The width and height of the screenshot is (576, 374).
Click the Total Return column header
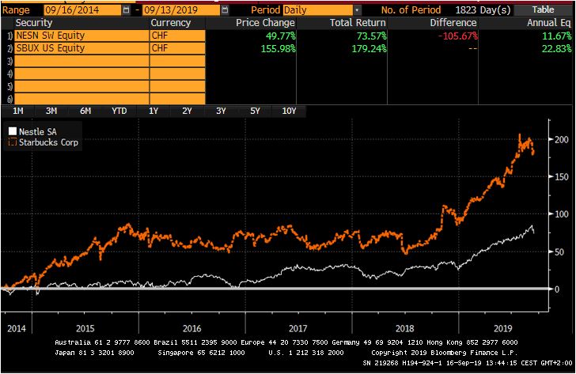(x=358, y=23)
